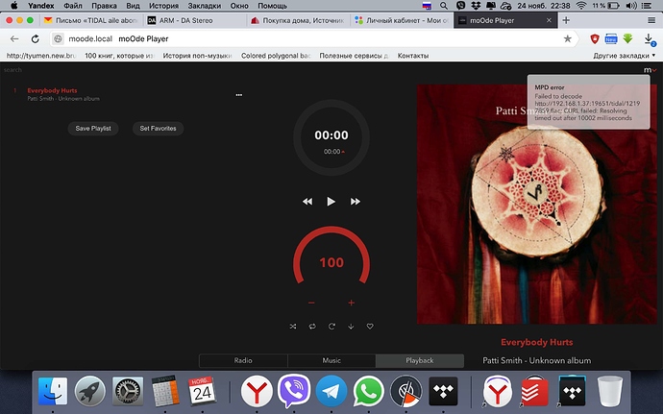This screenshot has height=414, width=663.
Task: Reload the moode.local page
Action: tap(36, 39)
